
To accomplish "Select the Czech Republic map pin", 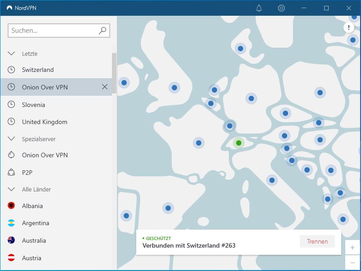I will [285, 113].
